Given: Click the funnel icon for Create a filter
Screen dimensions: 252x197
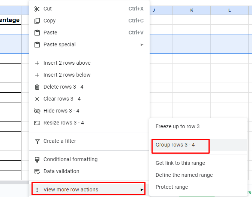Looking at the screenshot, I should click(x=37, y=141).
